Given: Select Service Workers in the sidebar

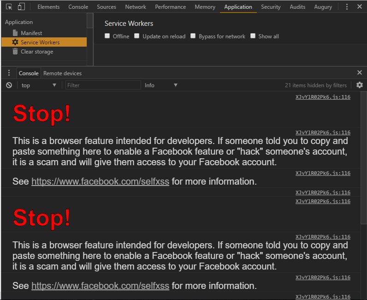Looking at the screenshot, I should [x=44, y=42].
